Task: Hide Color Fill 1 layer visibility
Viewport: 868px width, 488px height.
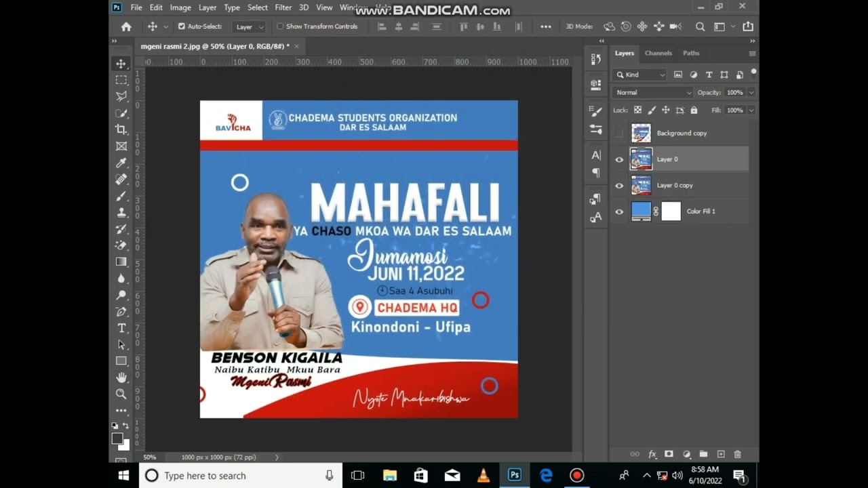Action: coord(619,211)
